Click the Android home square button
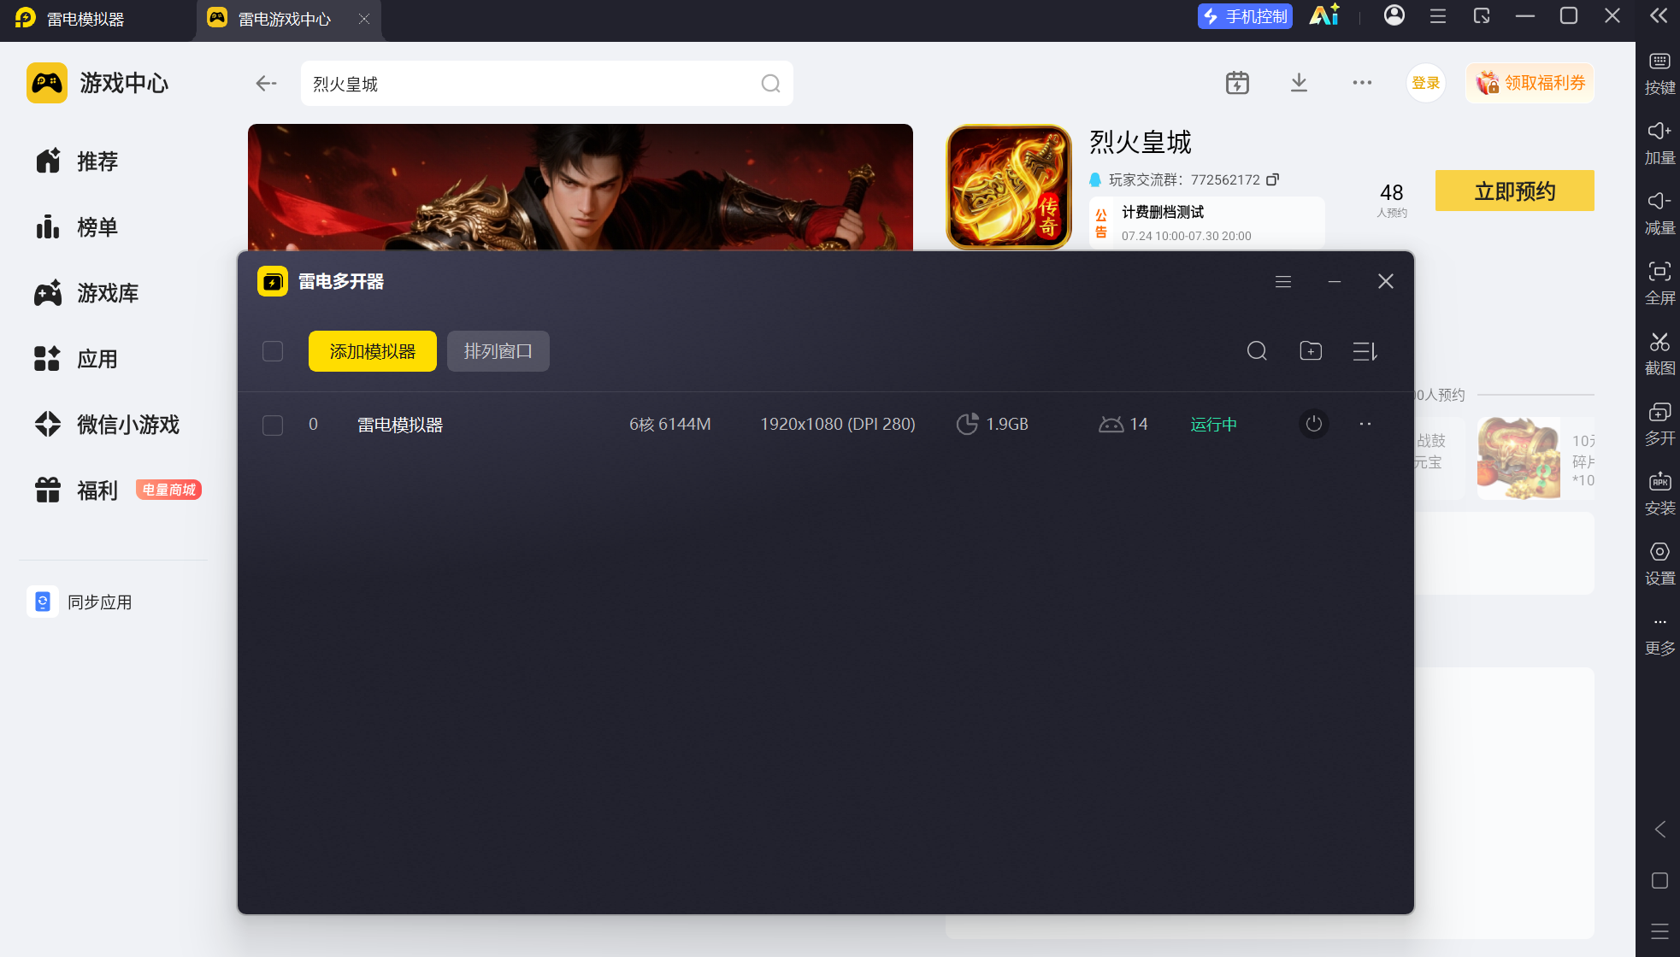This screenshot has width=1680, height=957. [x=1659, y=880]
